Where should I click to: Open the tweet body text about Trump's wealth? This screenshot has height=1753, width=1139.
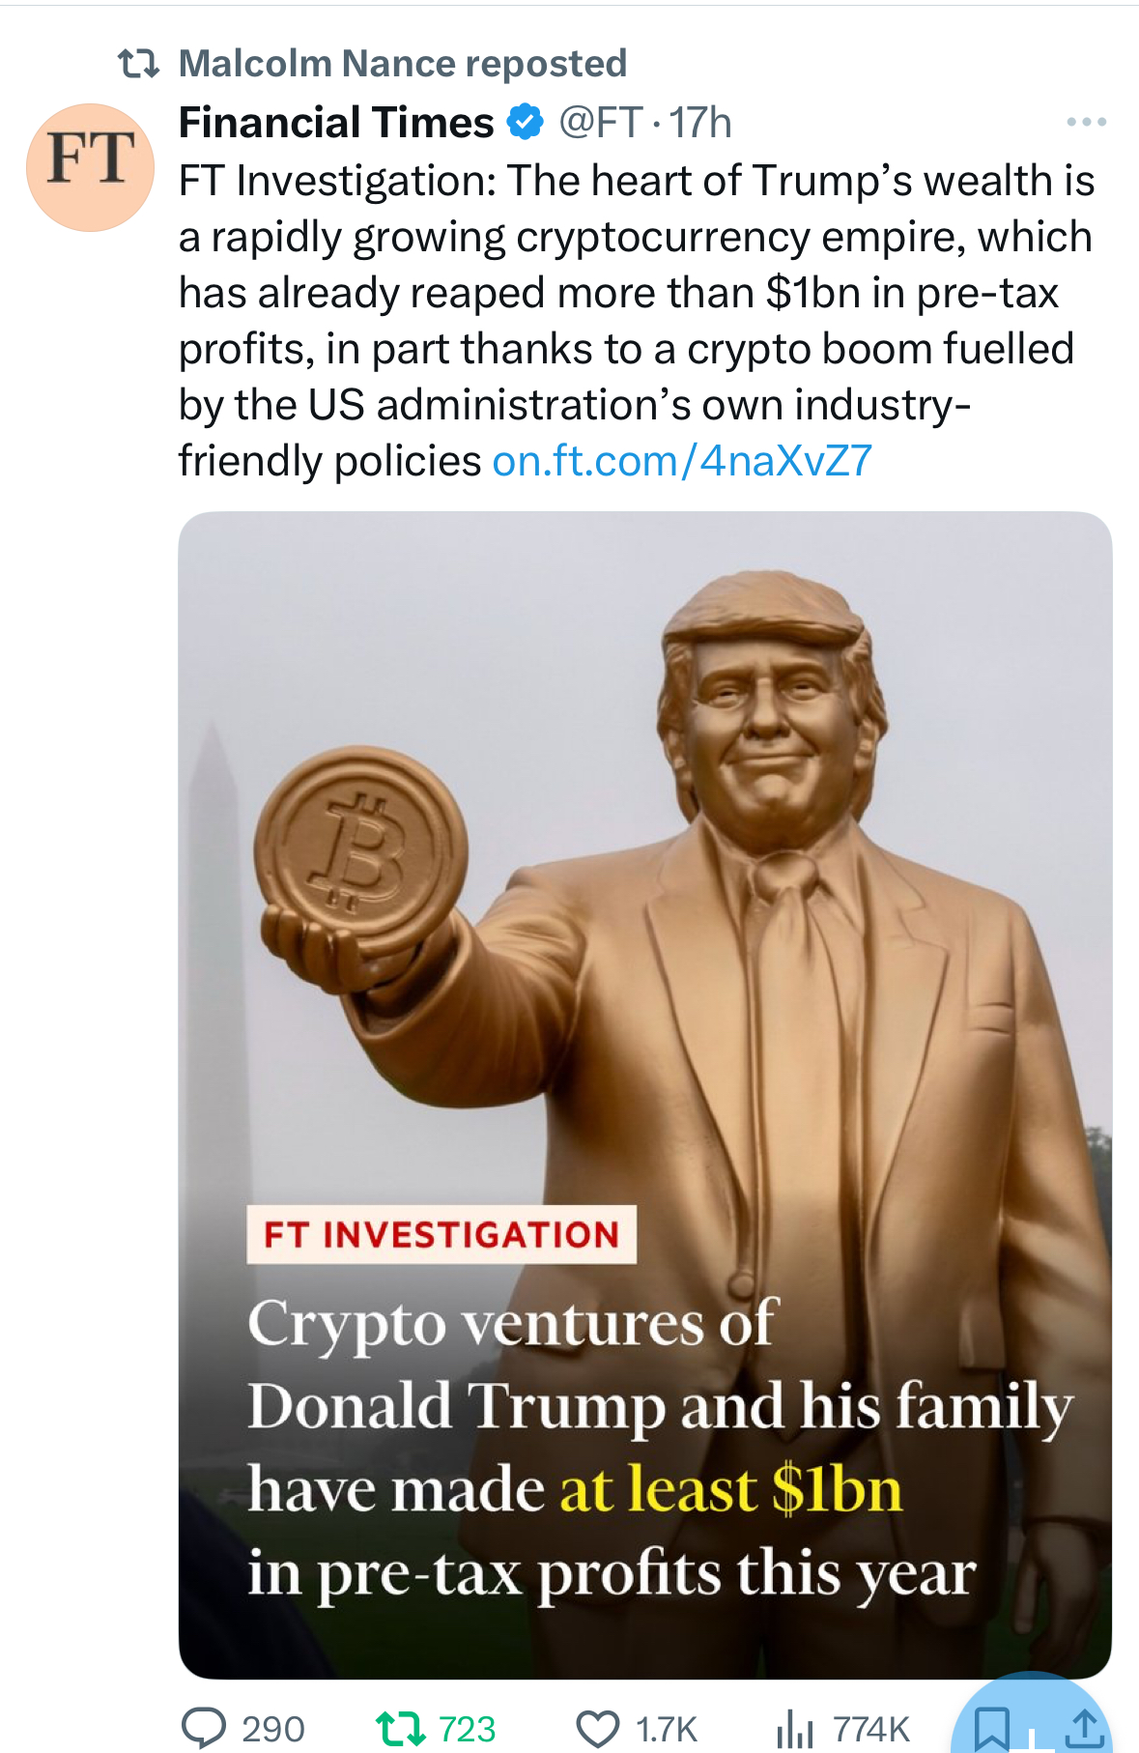(x=637, y=321)
